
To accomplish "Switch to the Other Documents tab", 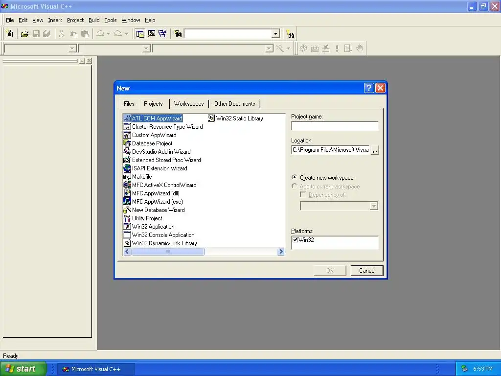I will (x=234, y=104).
